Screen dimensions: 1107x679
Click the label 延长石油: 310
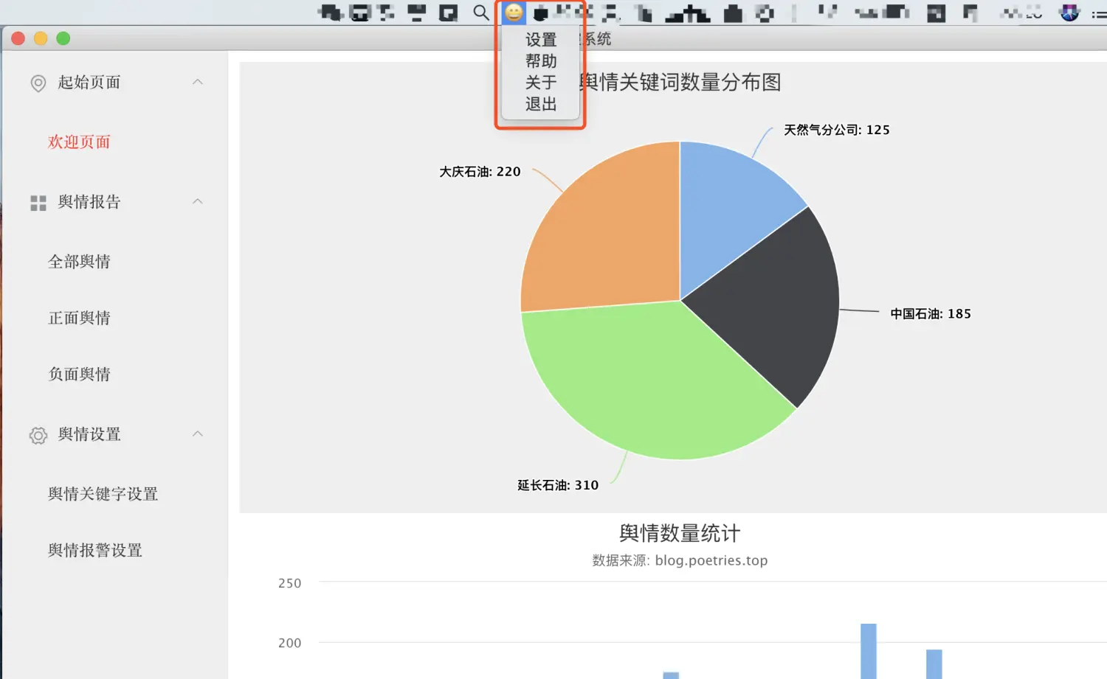tap(558, 485)
